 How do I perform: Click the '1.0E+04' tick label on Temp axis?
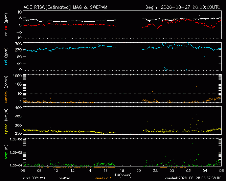(16, 165)
